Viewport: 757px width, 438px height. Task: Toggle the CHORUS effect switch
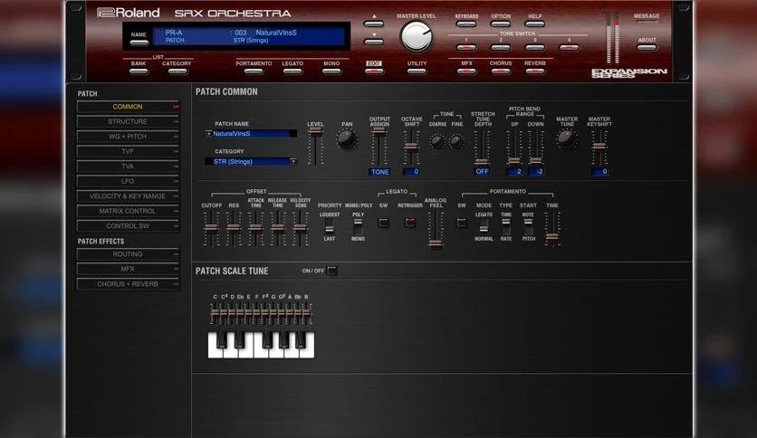click(x=501, y=71)
